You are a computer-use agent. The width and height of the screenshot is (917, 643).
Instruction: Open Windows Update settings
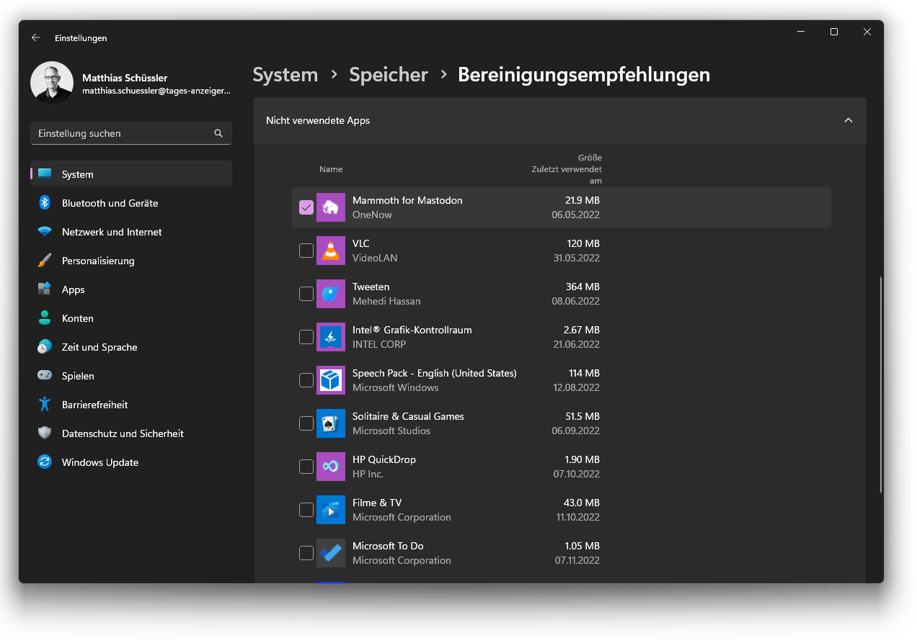coord(131,462)
